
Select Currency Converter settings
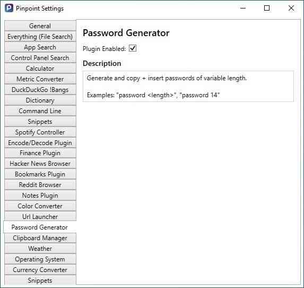click(x=40, y=270)
